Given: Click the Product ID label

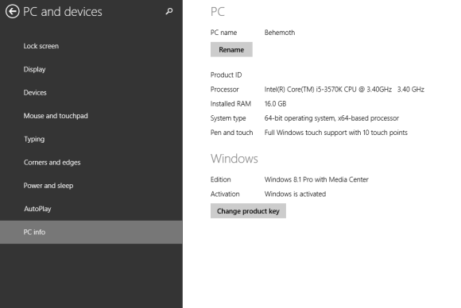Looking at the screenshot, I should point(226,75).
